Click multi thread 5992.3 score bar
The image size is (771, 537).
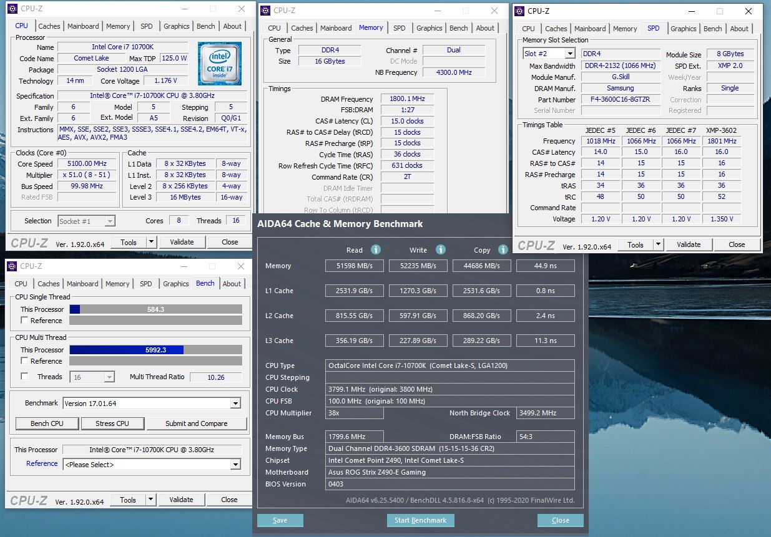point(155,350)
